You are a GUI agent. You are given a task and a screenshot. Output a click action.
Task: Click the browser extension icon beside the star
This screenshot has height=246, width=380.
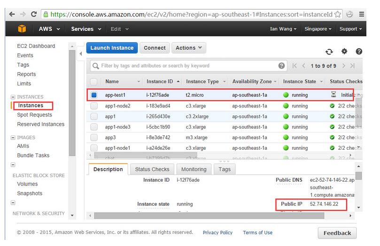pyautogui.click(x=349, y=15)
